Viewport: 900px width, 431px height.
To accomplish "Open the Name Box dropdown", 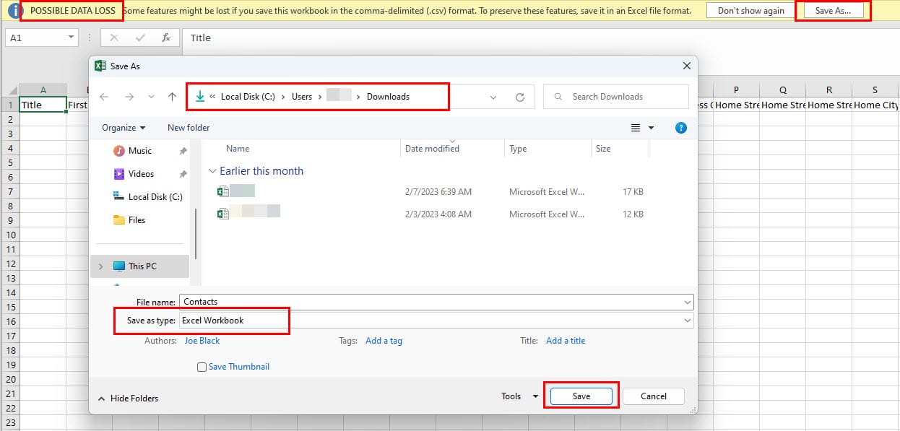I will pyautogui.click(x=71, y=38).
